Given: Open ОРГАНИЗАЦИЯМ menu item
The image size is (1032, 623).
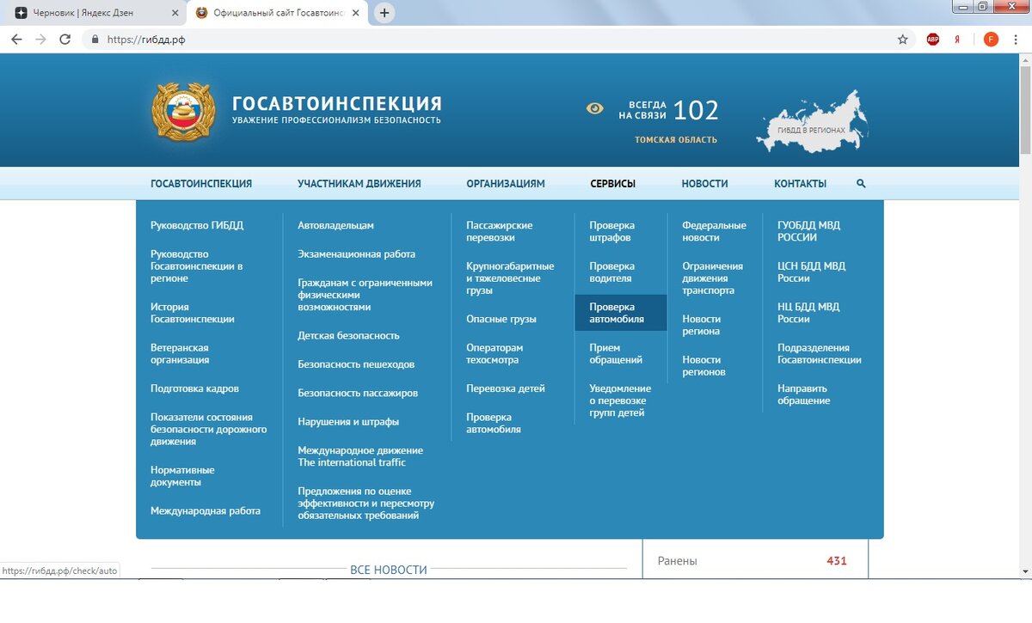Looking at the screenshot, I should 506,184.
